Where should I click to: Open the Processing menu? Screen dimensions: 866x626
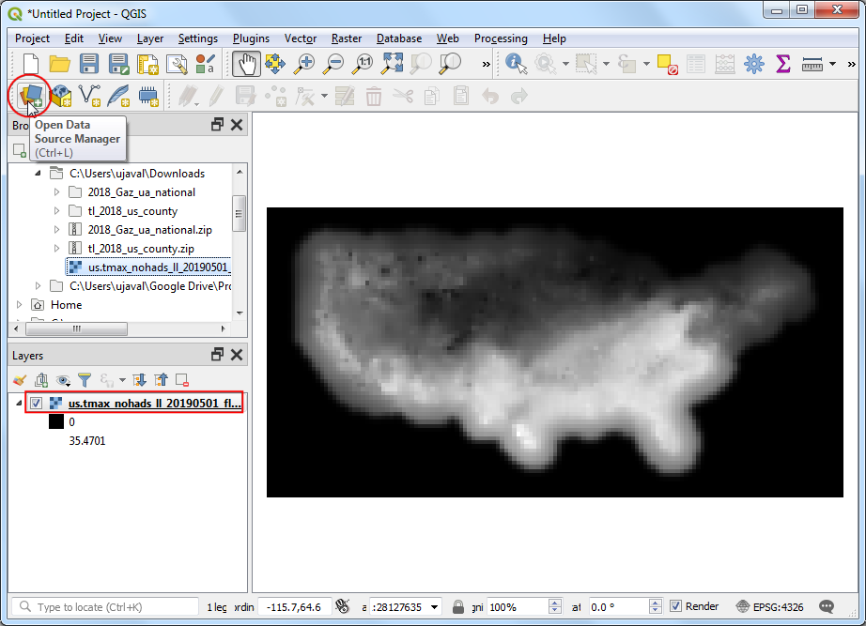click(x=501, y=38)
